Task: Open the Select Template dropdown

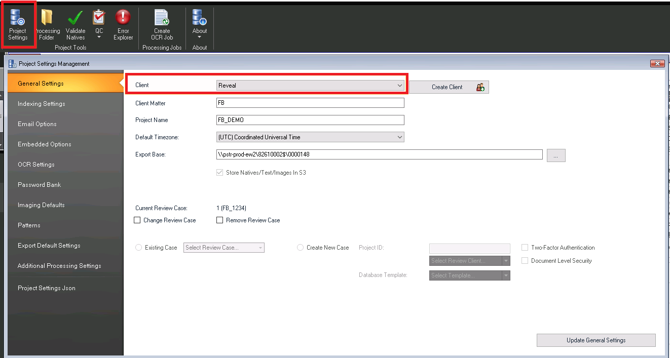Action: [x=469, y=275]
